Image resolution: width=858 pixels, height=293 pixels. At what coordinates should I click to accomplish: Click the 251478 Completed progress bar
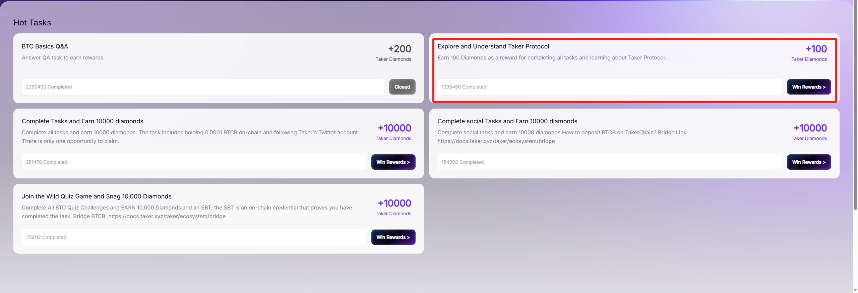194,162
